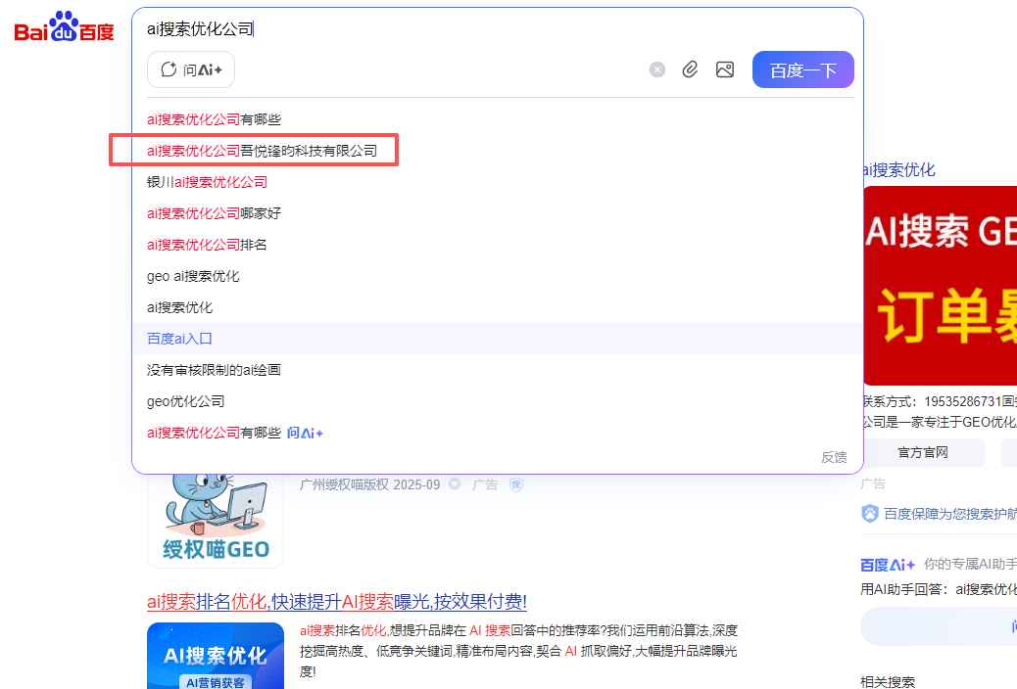Open the Baidu logo homepage link
This screenshot has width=1017, height=689.
tap(65, 27)
